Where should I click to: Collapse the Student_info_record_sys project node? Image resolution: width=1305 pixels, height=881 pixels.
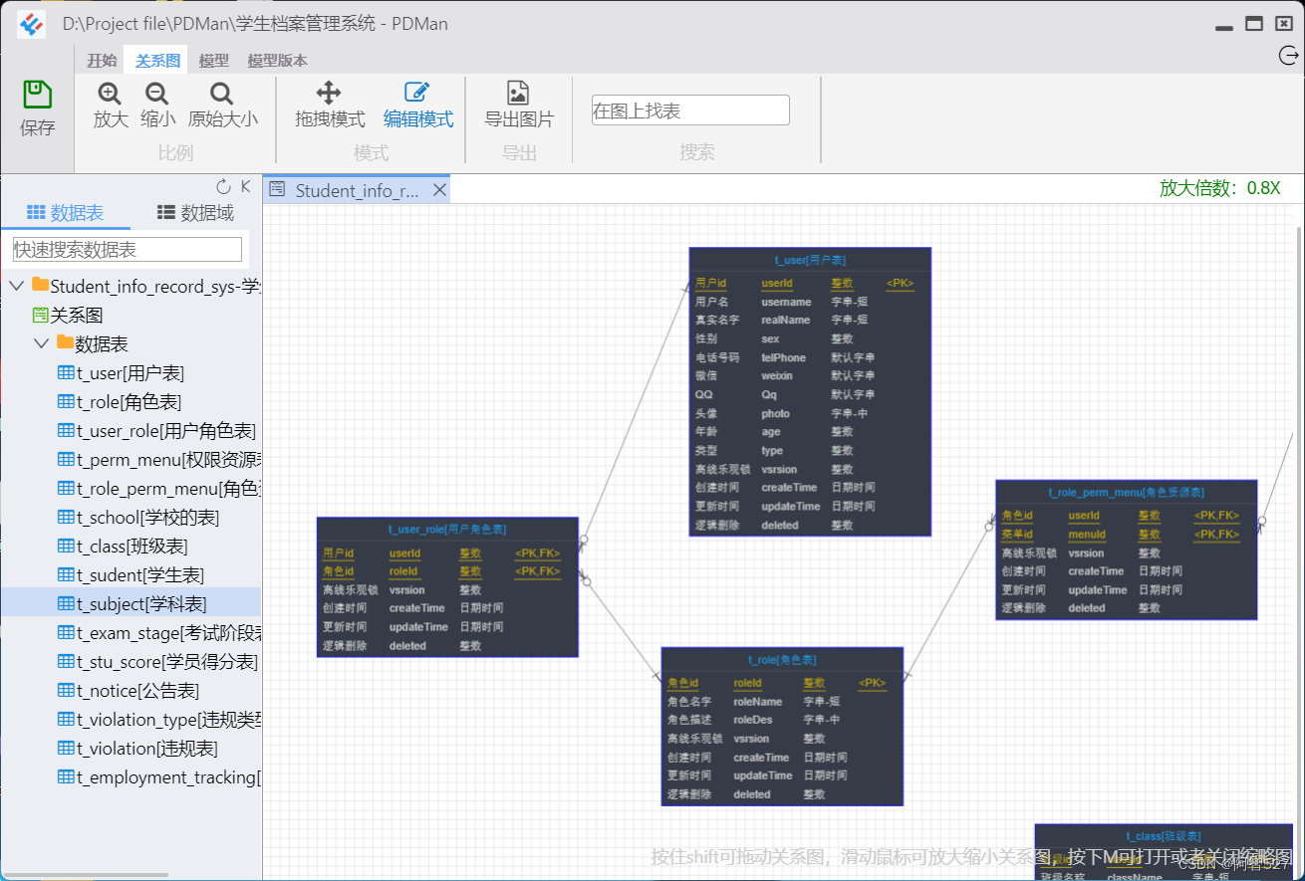(17, 286)
